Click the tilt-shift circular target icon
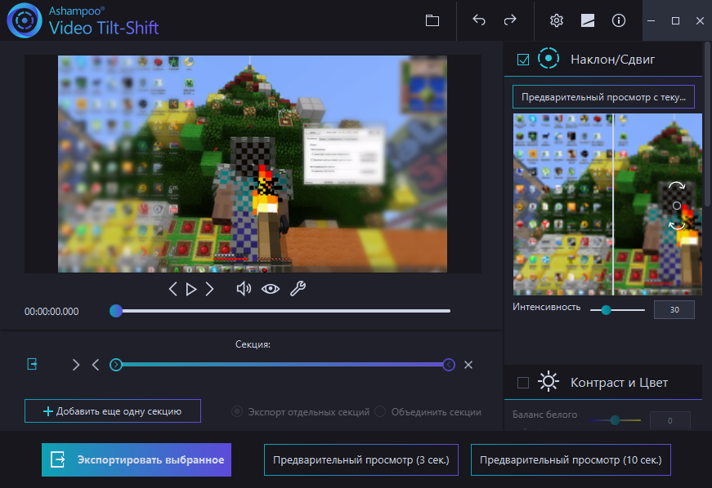The height and width of the screenshot is (488, 712). tap(548, 59)
